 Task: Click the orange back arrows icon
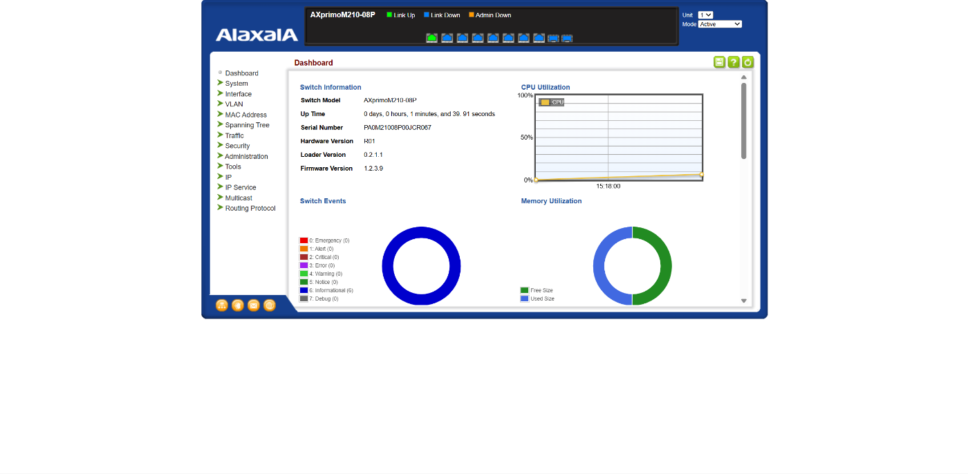[238, 305]
